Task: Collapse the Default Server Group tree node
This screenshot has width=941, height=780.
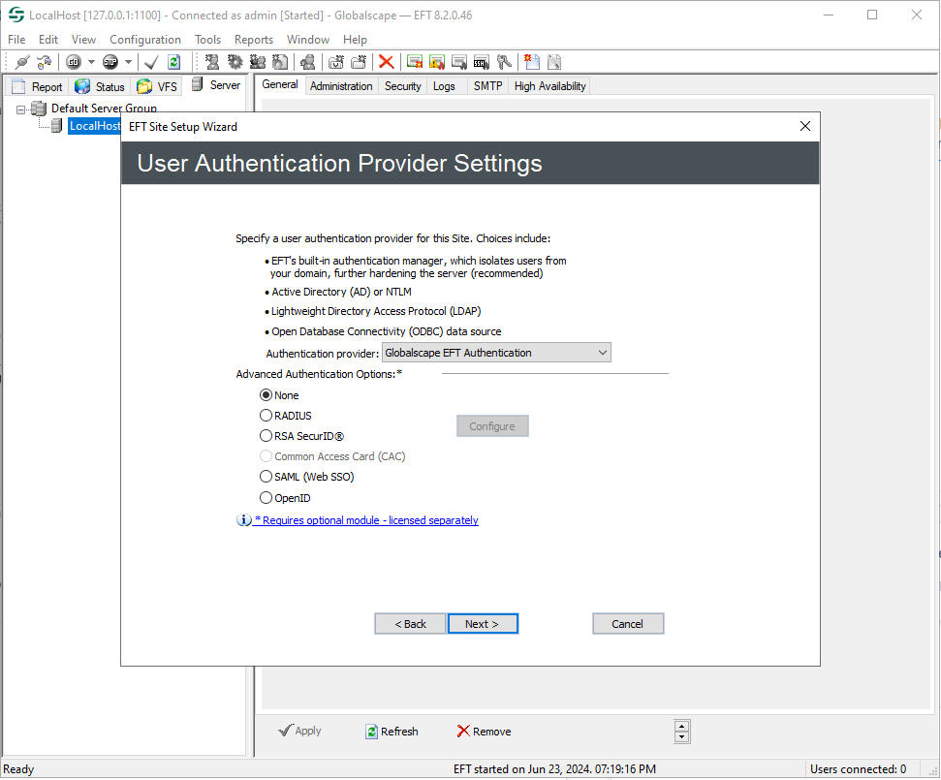Action: [x=21, y=109]
